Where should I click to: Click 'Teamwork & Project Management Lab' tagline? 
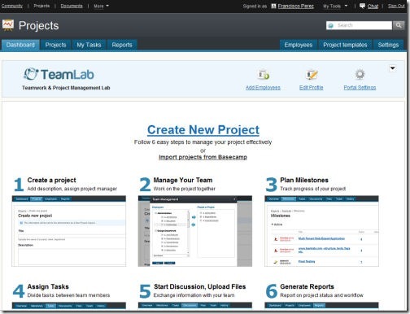pos(66,88)
